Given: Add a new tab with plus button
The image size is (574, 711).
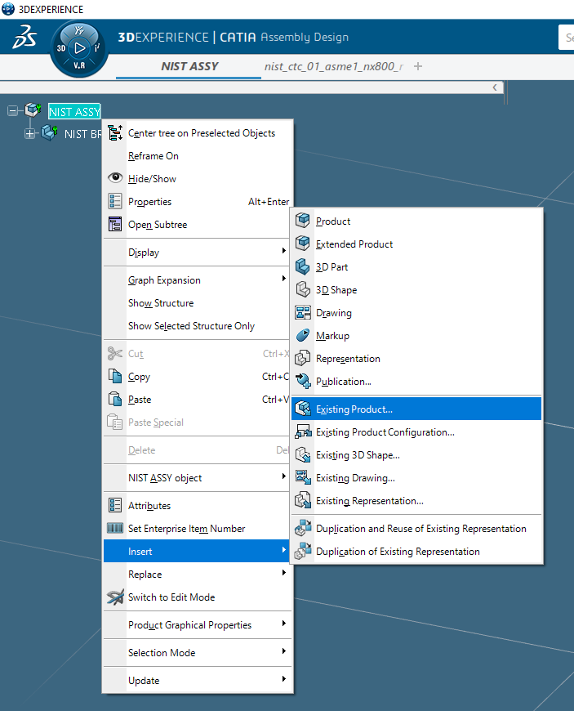Looking at the screenshot, I should [x=418, y=67].
